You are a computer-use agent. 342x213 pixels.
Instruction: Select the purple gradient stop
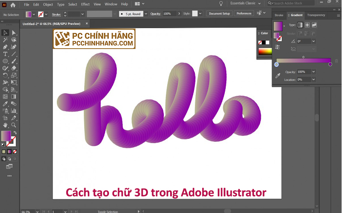(330, 64)
